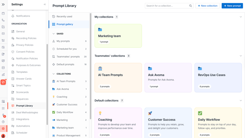Image resolution: width=245 pixels, height=138 pixels.
Task: Open Smart Topics settings
Action: coord(27,85)
